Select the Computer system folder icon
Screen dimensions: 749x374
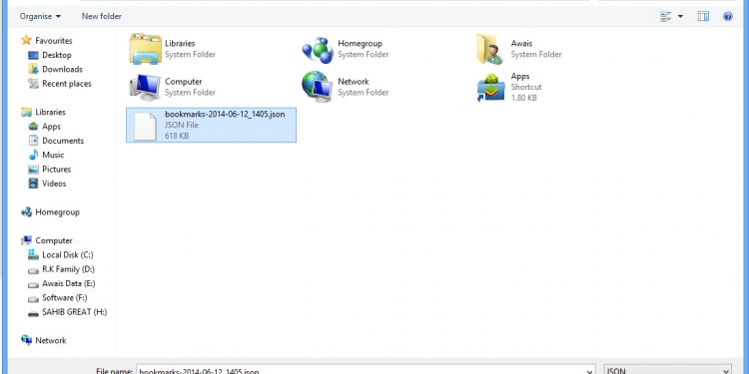tap(145, 87)
